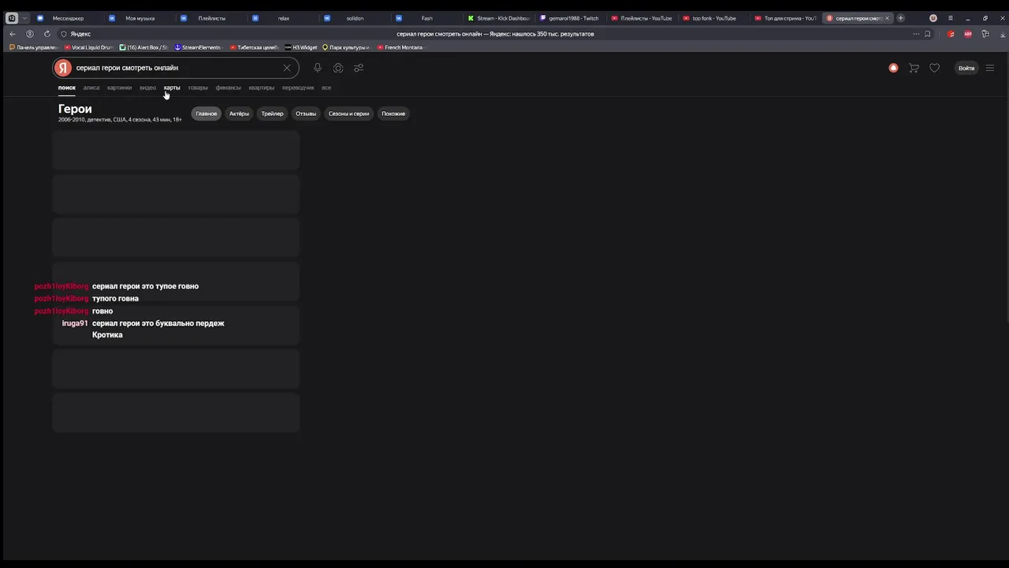The height and width of the screenshot is (568, 1009).
Task: Open a new browser tab with plus
Action: click(x=900, y=18)
